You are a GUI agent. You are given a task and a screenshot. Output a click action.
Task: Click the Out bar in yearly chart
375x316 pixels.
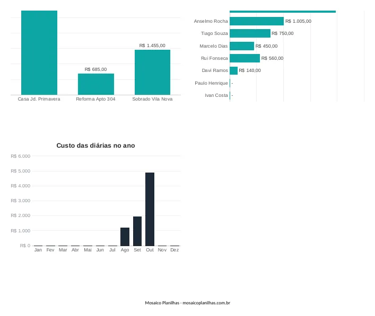pyautogui.click(x=150, y=209)
